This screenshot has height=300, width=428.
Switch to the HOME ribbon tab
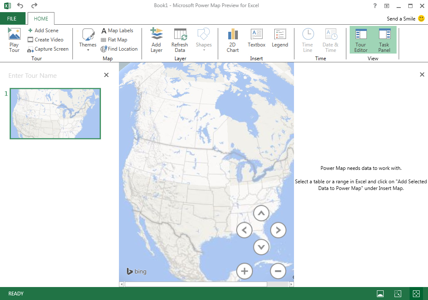tap(41, 19)
